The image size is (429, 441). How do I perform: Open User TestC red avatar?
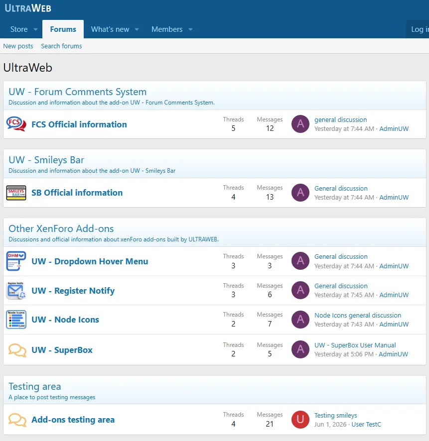coord(300,420)
